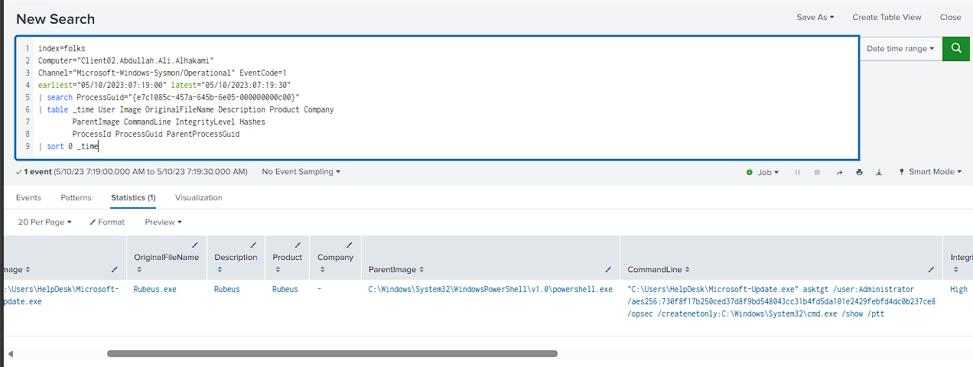
Task: Export results with the download icon
Action: coord(879,173)
